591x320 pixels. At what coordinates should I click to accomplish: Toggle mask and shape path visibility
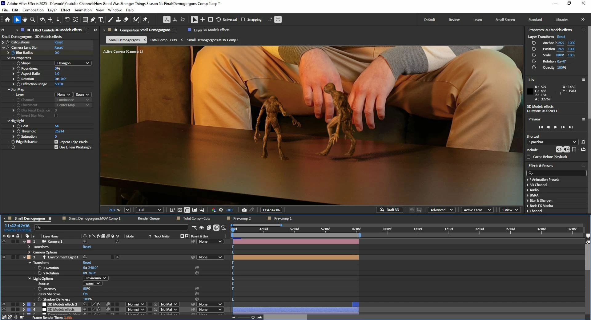(x=187, y=210)
